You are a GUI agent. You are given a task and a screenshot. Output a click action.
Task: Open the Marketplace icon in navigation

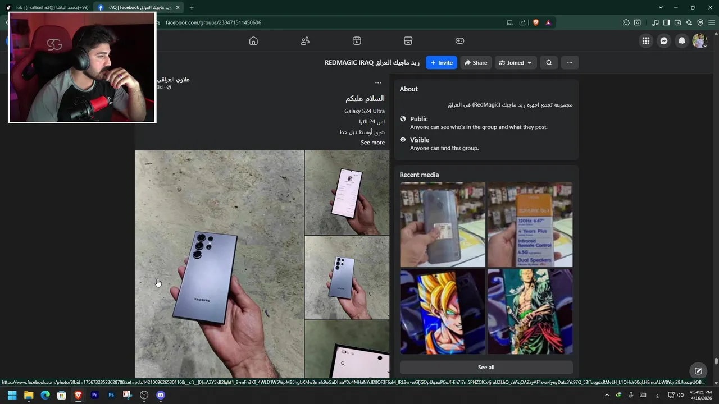(x=408, y=41)
